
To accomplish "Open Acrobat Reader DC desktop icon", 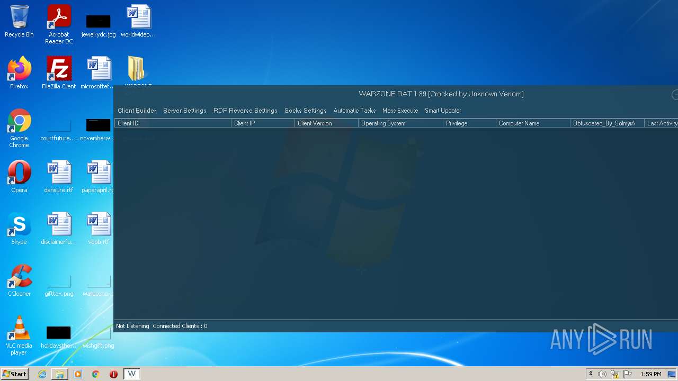I will coord(59,24).
